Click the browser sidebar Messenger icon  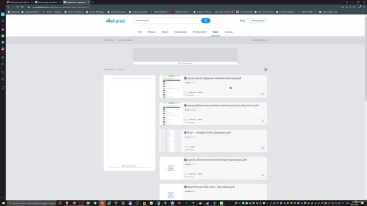3,30
